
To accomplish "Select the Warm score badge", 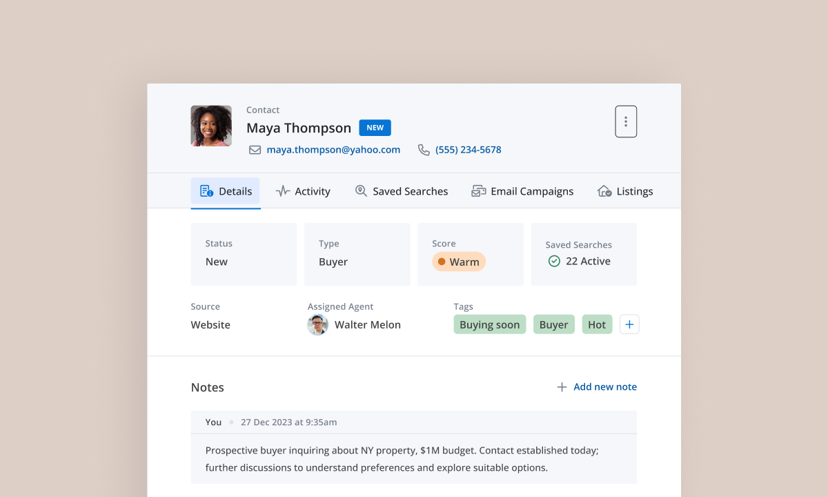I will pos(459,262).
